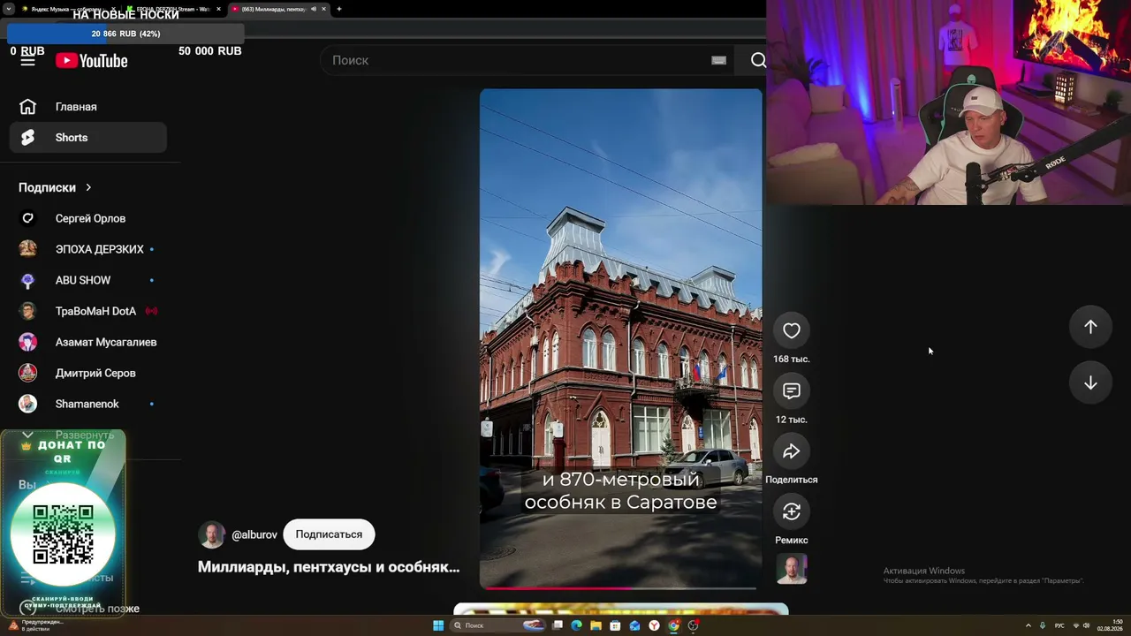Open the Microsoft Store taskbar icon
Screen dimensions: 1131x636
pyautogui.click(x=615, y=625)
